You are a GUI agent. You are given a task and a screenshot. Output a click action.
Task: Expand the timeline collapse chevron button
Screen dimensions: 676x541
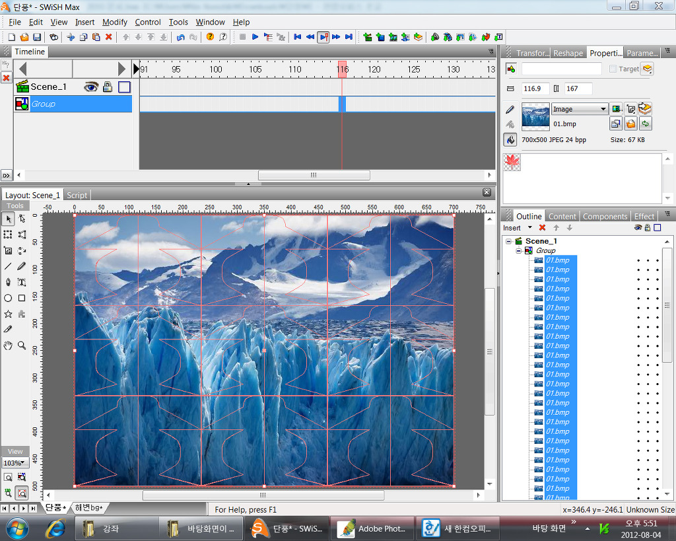(6, 176)
